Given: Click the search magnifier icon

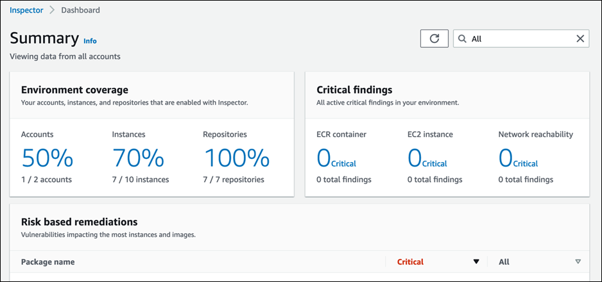Looking at the screenshot, I should 462,38.
